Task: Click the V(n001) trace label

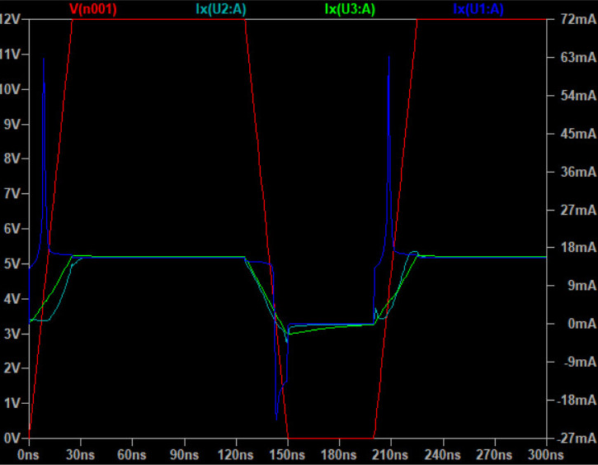Action: [x=93, y=9]
